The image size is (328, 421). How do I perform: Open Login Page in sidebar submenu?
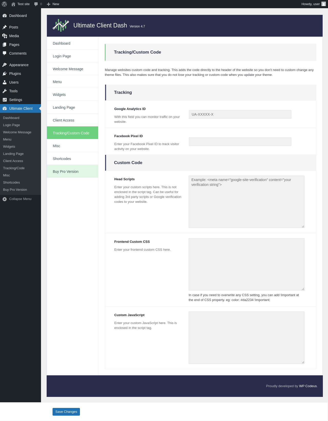click(x=20, y=125)
